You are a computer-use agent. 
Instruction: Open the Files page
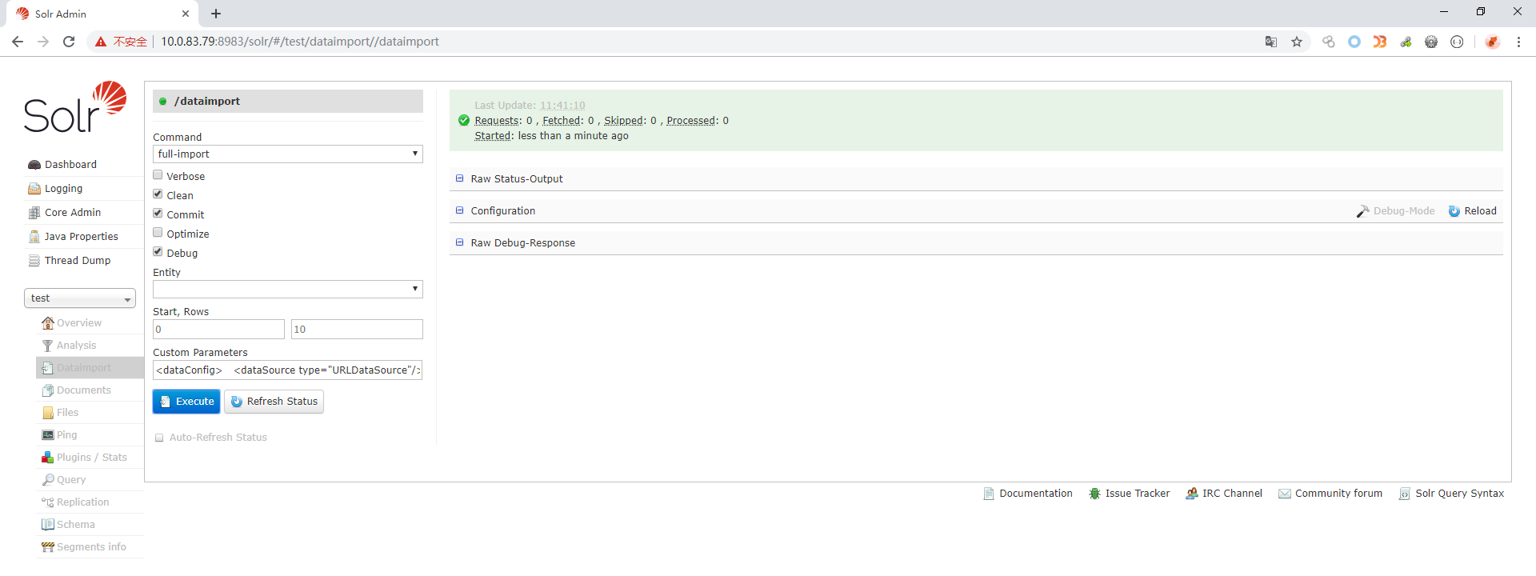point(67,413)
